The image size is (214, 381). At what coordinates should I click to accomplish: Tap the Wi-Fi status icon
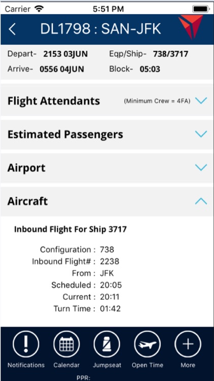click(39, 9)
